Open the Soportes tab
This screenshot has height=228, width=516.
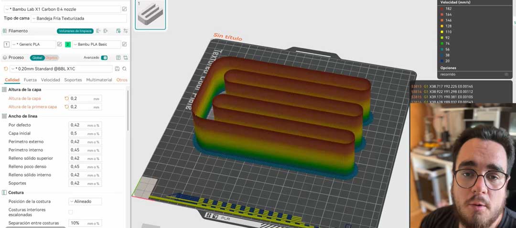(73, 80)
